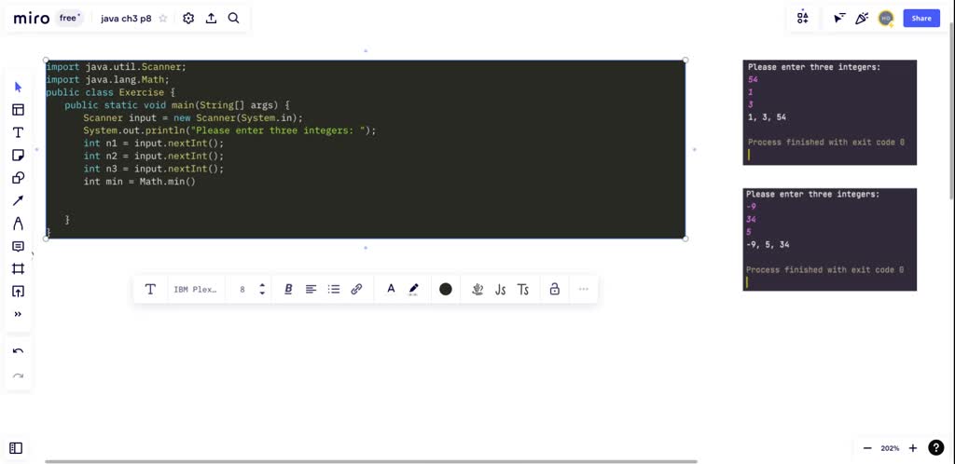
Task: Export the board with upload icon
Action: [x=211, y=19]
